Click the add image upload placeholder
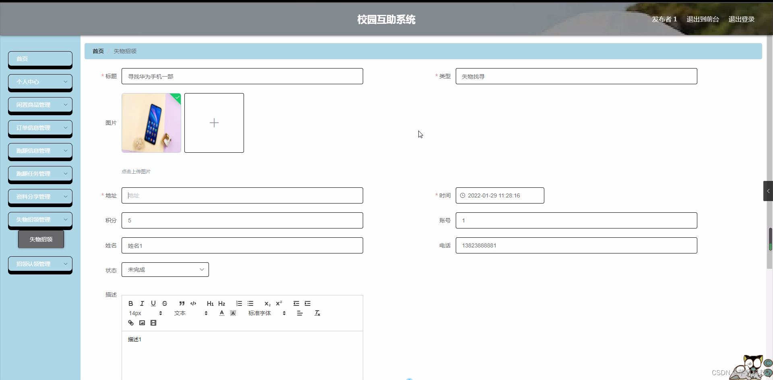 (214, 123)
